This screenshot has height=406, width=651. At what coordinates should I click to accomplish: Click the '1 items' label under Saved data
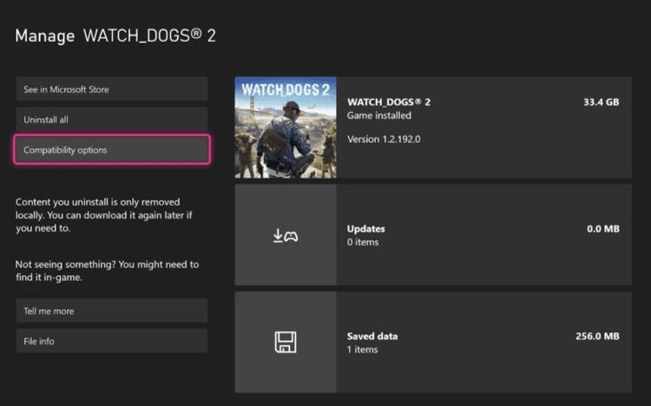point(363,349)
